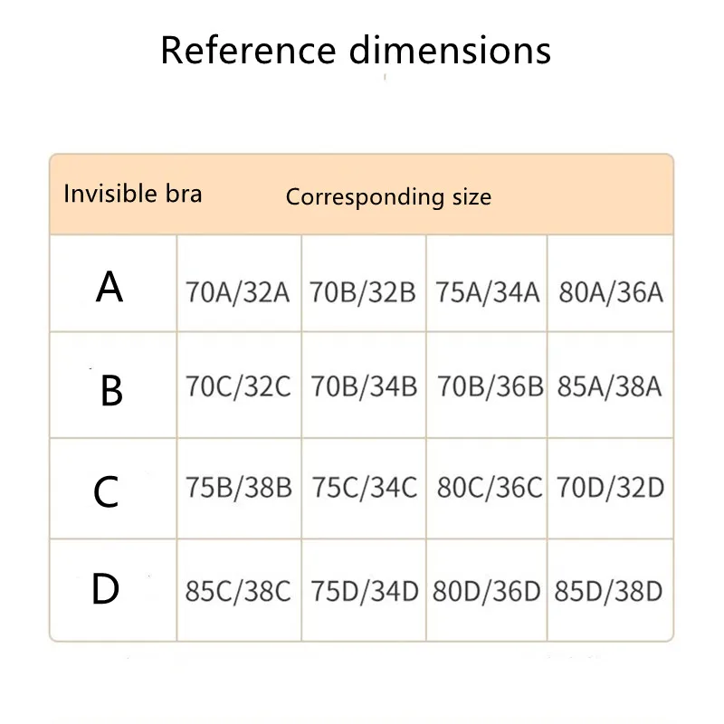Select row label B
724x724 pixels.
tap(111, 392)
